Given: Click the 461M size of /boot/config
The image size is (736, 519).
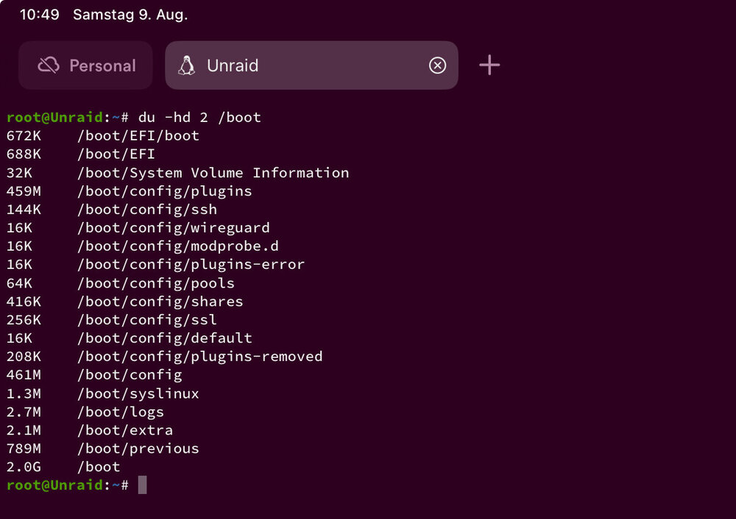Looking at the screenshot, I should click(24, 375).
